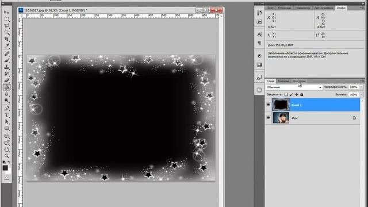Viewport: 368px width, 207px height.
Task: Select the Zoom tool in toolbox
Action: click(6, 156)
